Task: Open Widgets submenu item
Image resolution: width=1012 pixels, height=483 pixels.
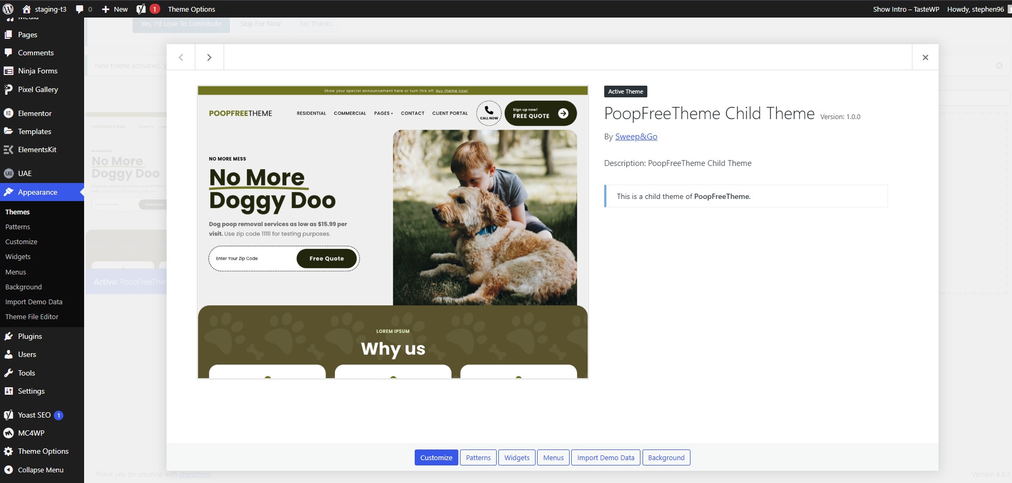Action: (18, 256)
